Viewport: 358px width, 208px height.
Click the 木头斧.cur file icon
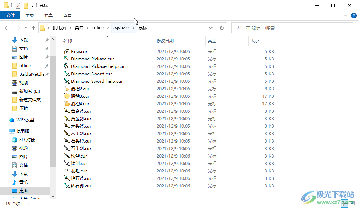click(x=66, y=126)
